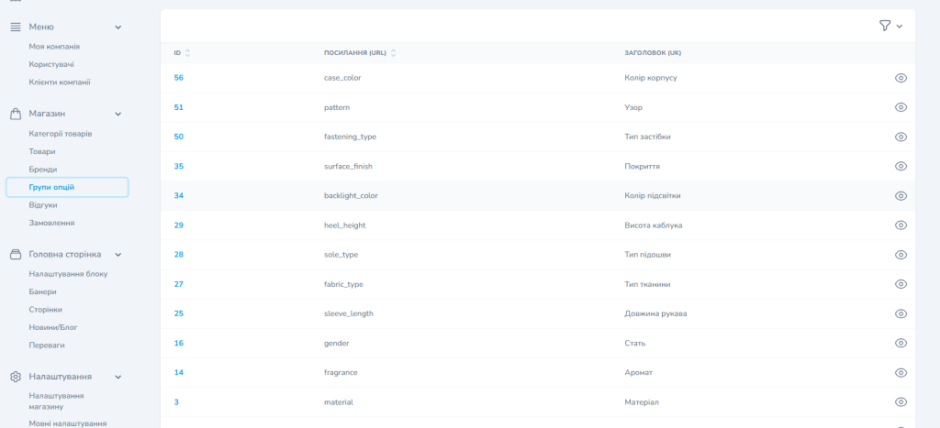Sort by Посилання (URL) column header
The height and width of the screenshot is (428, 940).
coord(354,53)
